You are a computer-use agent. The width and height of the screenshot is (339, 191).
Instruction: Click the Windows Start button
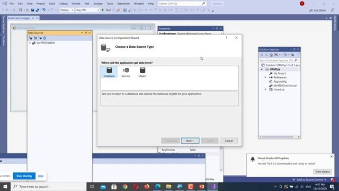[x=5, y=186]
